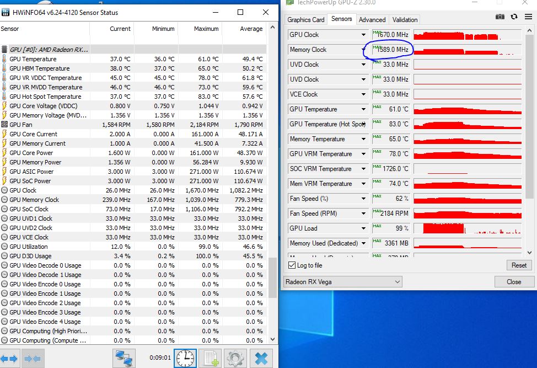
Task: Click GPU-Z sensors scroll down arrow
Action: pyautogui.click(x=529, y=253)
